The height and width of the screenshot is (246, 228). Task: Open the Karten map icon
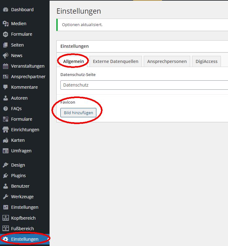(x=5, y=140)
